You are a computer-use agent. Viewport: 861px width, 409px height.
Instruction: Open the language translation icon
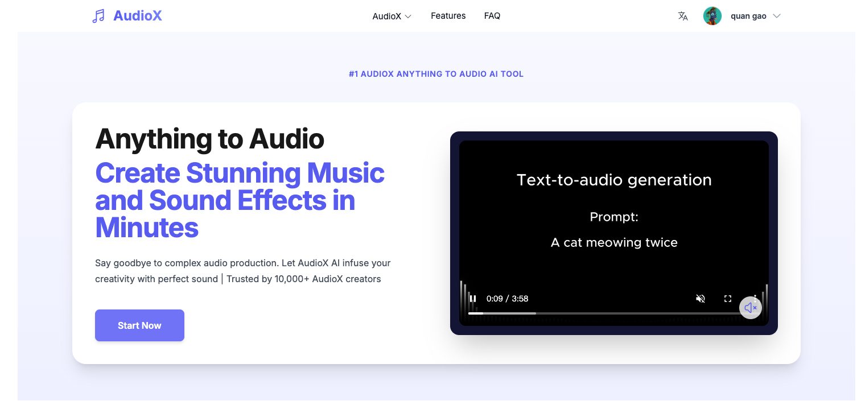coord(683,16)
